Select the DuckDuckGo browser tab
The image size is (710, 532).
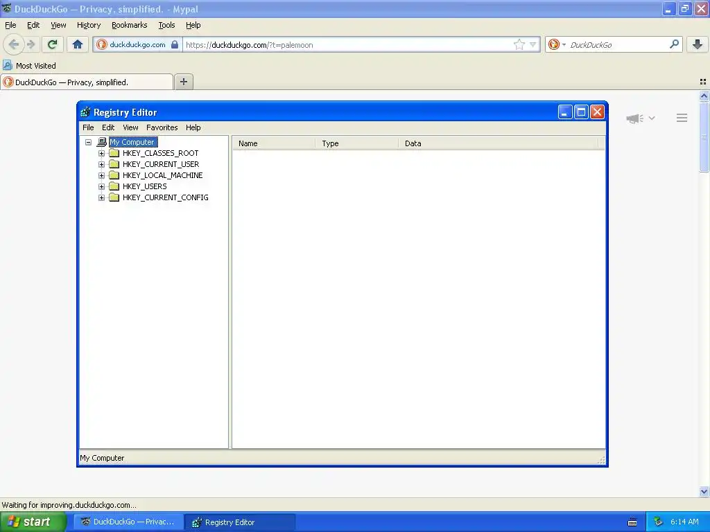[x=87, y=82]
